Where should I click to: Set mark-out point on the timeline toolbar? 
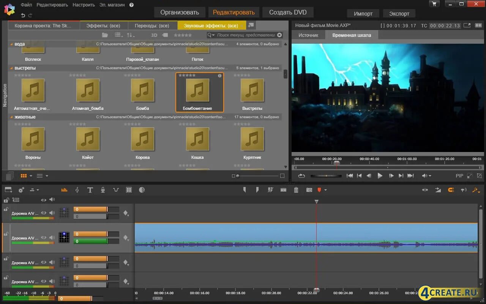coord(257,190)
